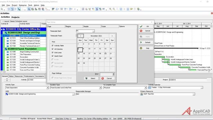
Task: Go to next month in calendar
Action: click(112, 36)
